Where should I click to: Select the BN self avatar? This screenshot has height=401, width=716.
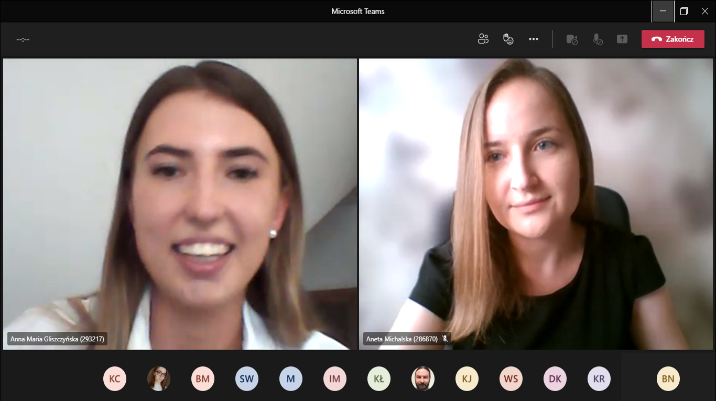tap(668, 378)
